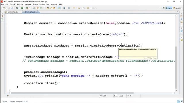
Task: Open the Search menu
Action: click(x=35, y=5)
